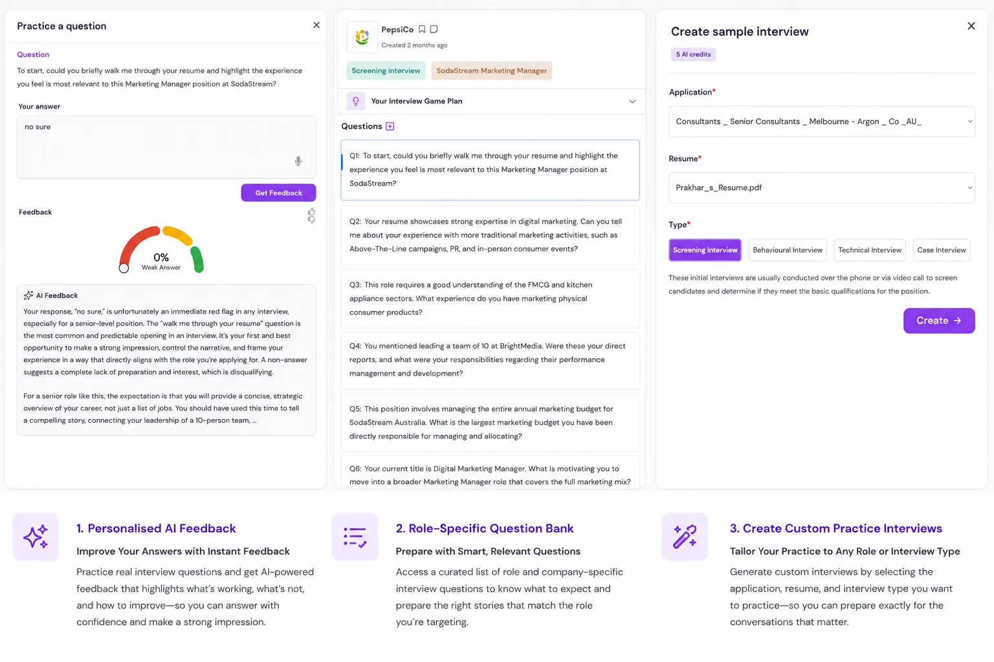Select question Q4 about BrightMedia team
Image resolution: width=994 pixels, height=662 pixels.
[490, 360]
